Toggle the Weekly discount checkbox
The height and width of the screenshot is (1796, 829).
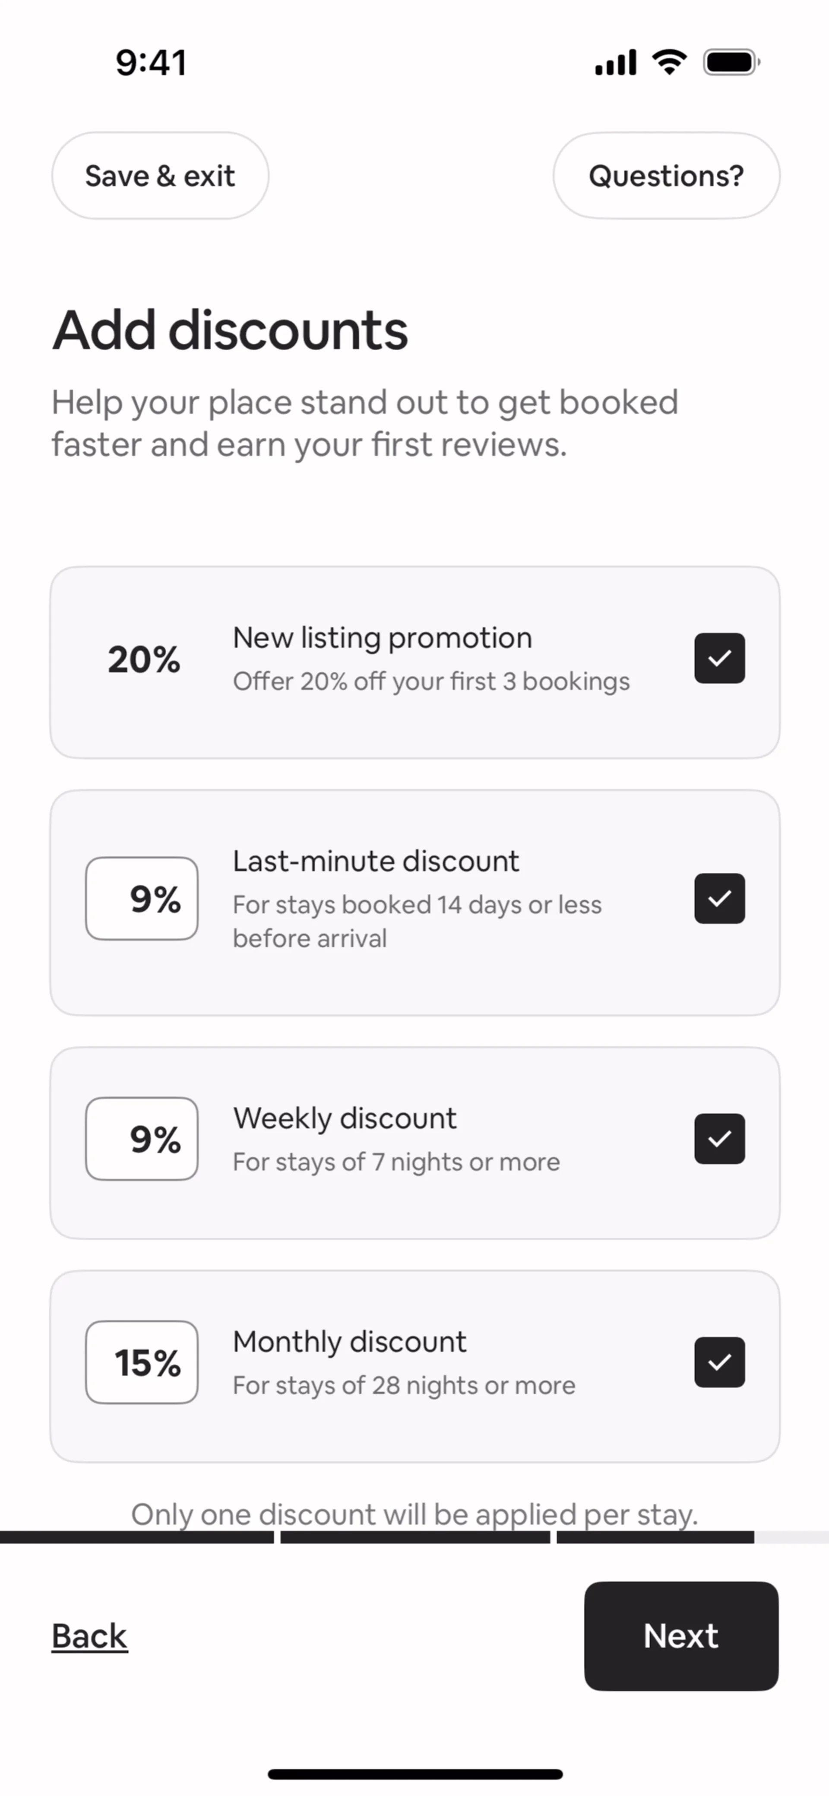(719, 1139)
